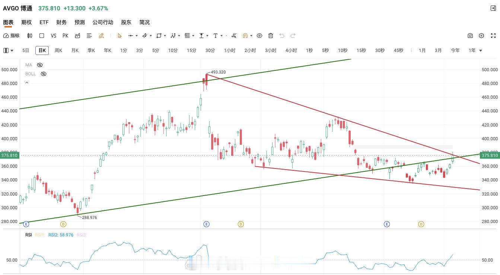The image size is (500, 275).
Task: Switch to the 股东 tab
Action: 126,22
